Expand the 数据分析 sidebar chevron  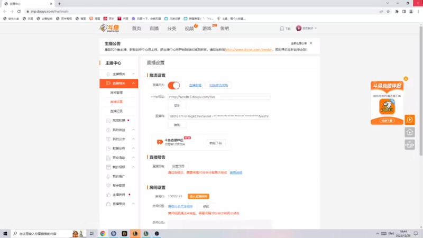[133, 148]
